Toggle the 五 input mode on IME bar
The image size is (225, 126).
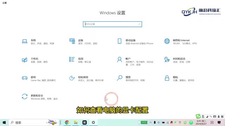(203, 117)
